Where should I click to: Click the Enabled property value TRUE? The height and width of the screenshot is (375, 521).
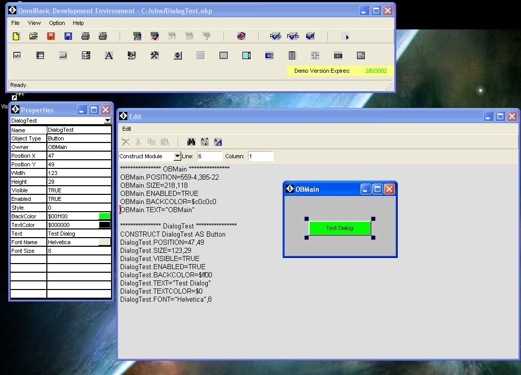(x=79, y=199)
